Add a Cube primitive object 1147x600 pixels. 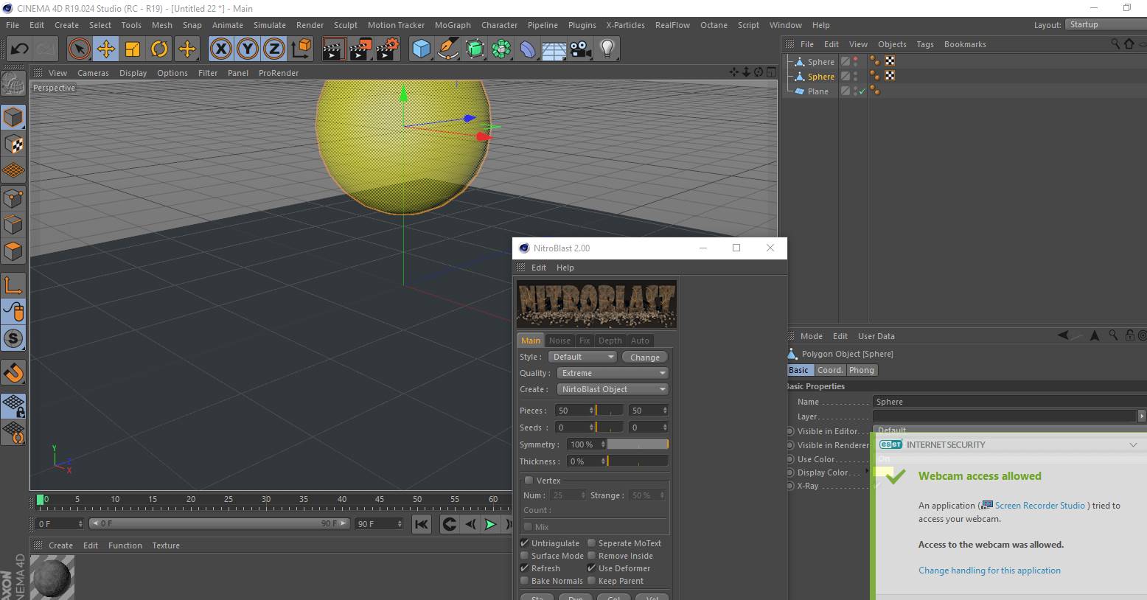point(421,49)
